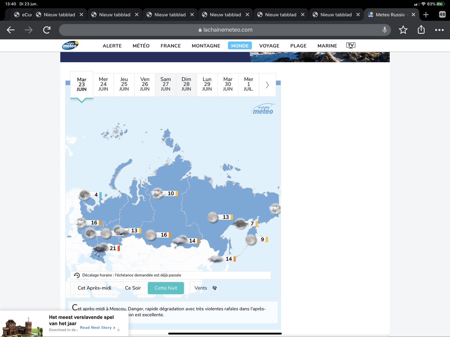Go back to the previous page
This screenshot has height=337, width=450.
pos(10,30)
